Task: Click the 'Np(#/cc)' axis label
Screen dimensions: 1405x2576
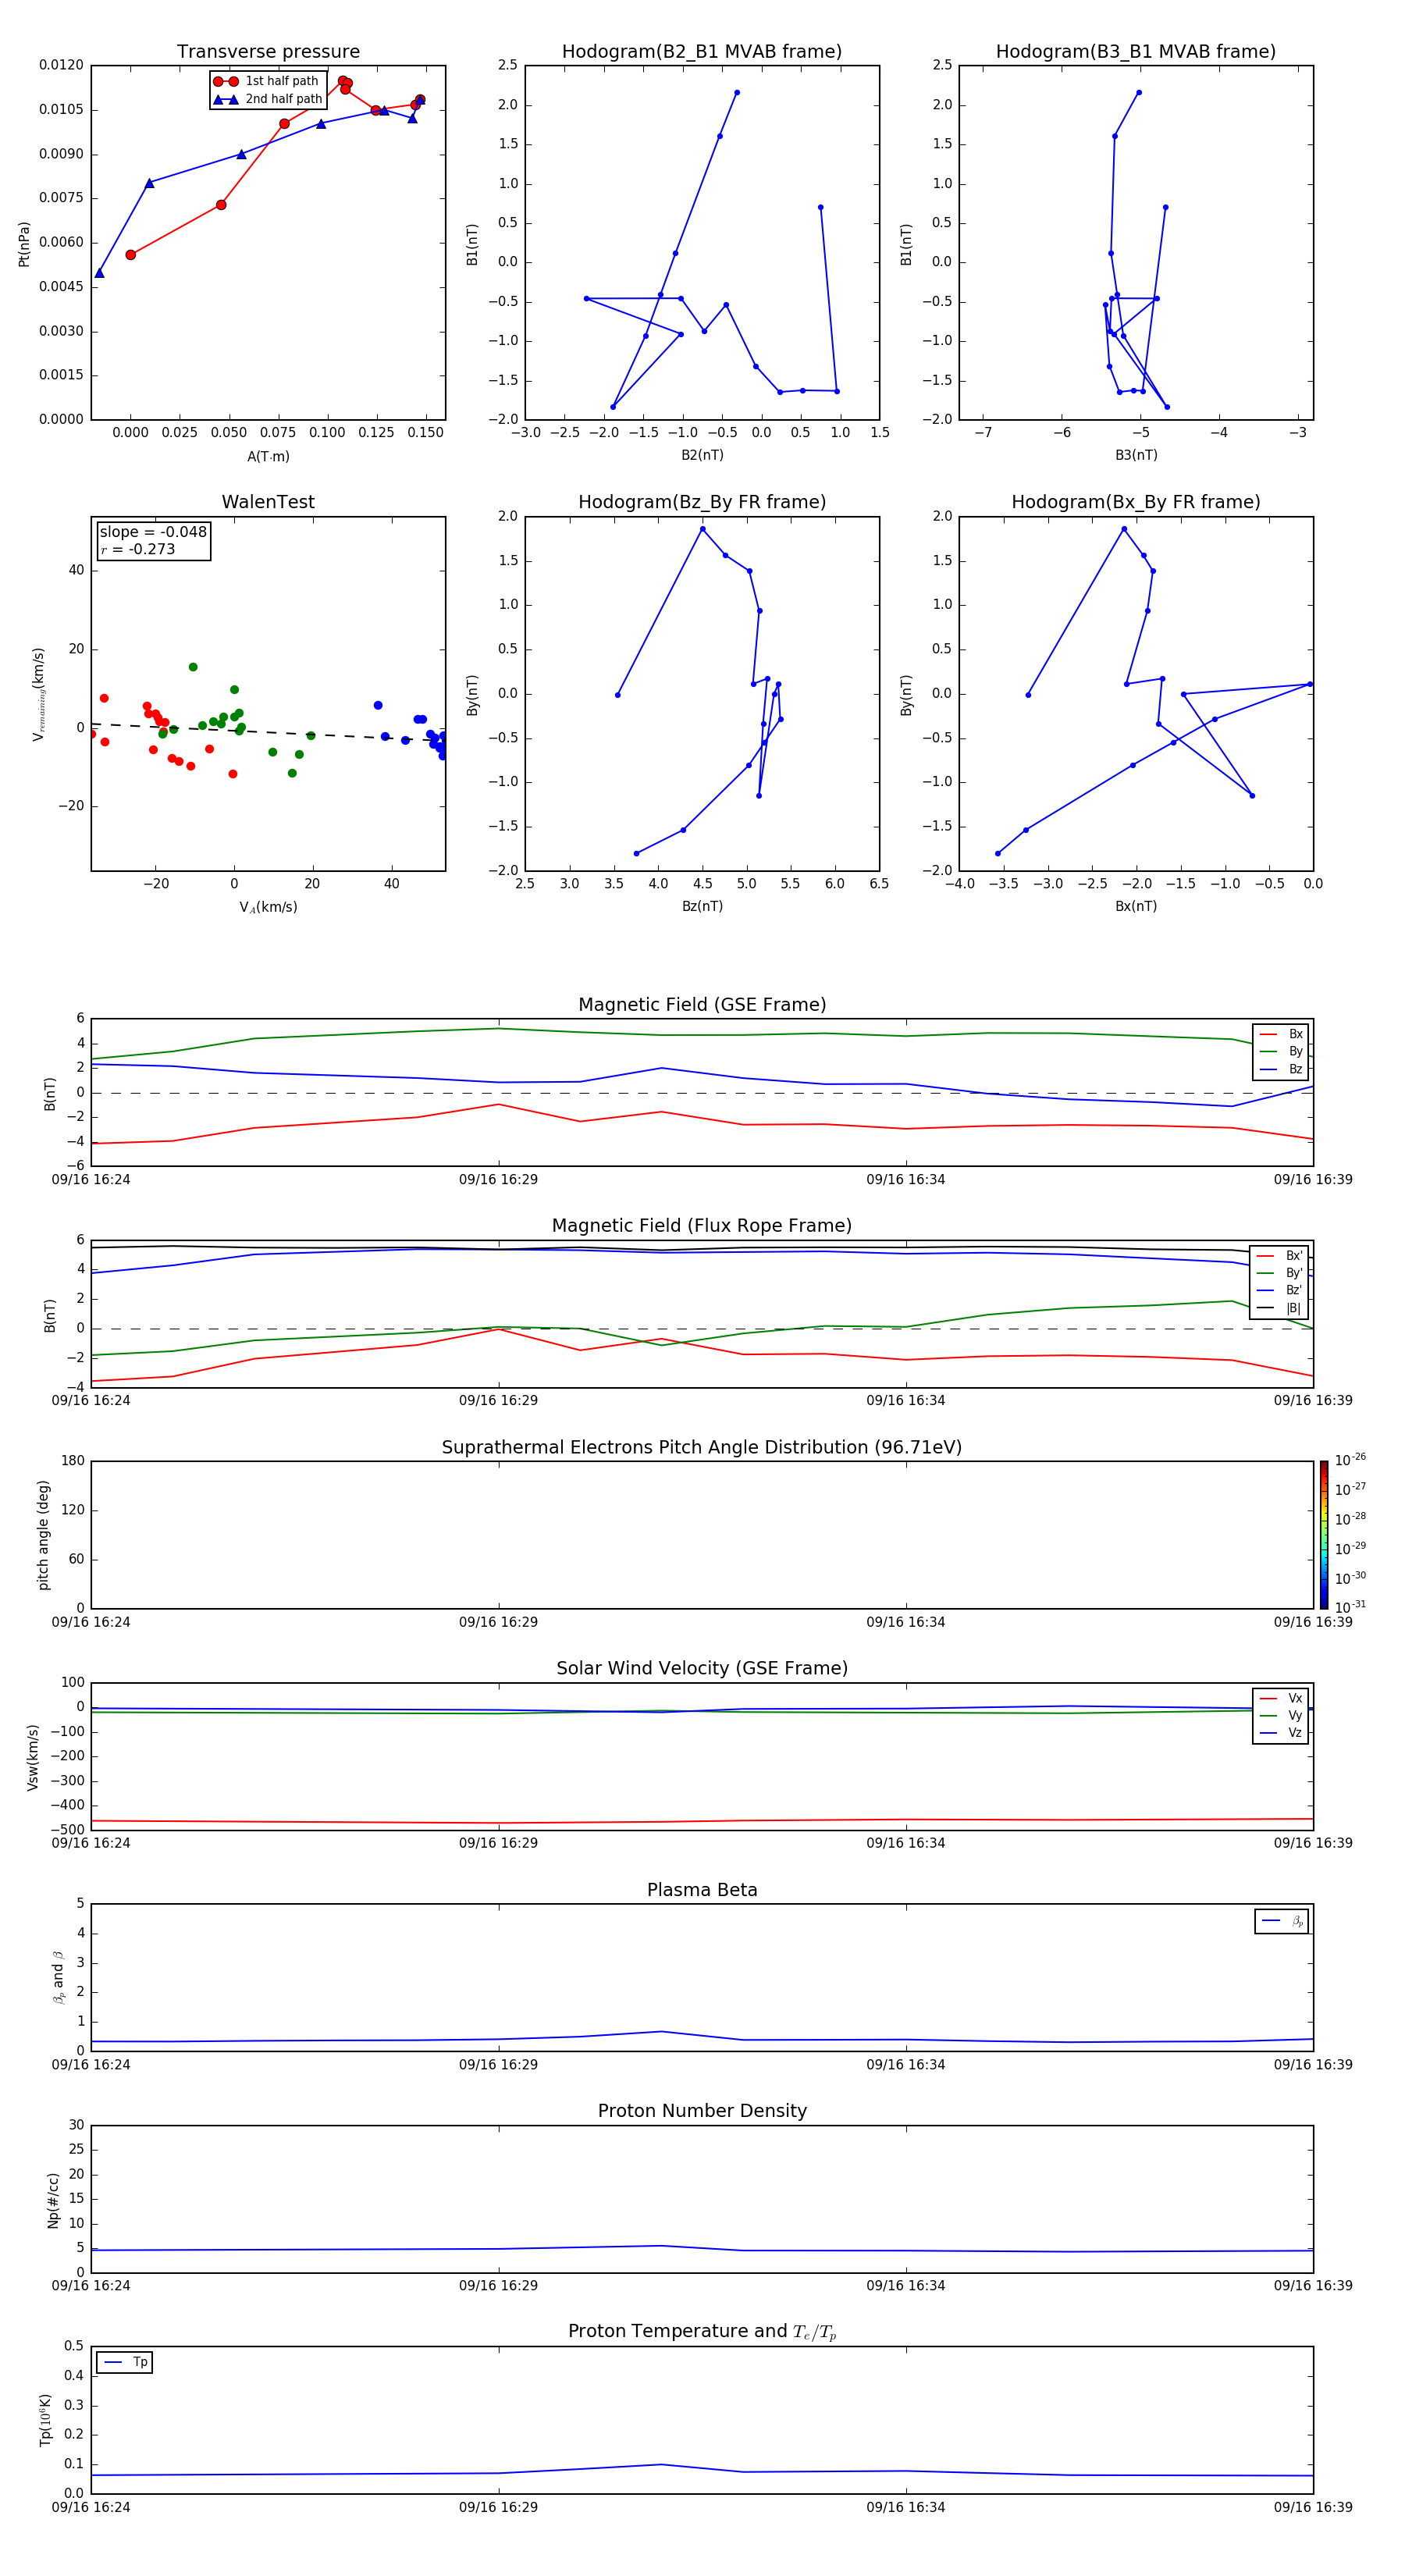Action: click(x=53, y=2200)
